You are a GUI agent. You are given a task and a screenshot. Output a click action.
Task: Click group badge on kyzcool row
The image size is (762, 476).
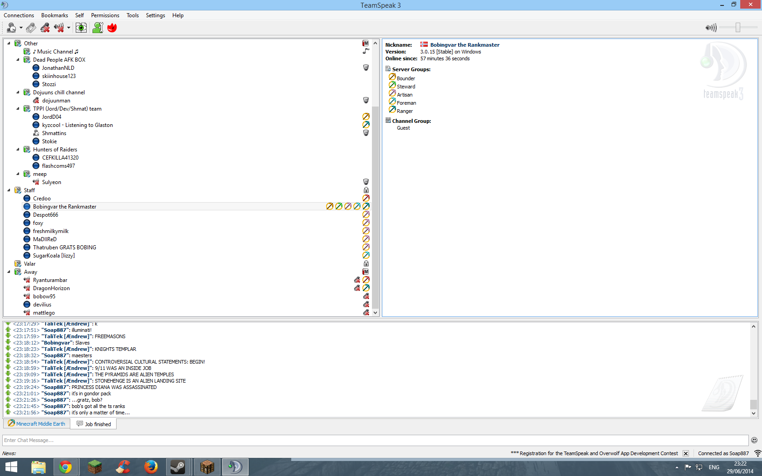tap(366, 125)
